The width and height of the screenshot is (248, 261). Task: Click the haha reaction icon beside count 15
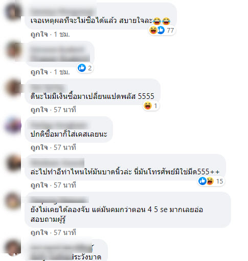click(210, 181)
